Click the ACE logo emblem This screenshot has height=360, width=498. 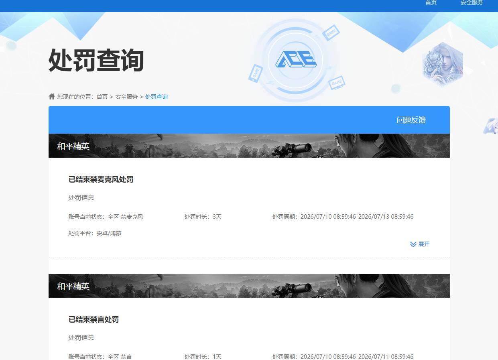296,60
